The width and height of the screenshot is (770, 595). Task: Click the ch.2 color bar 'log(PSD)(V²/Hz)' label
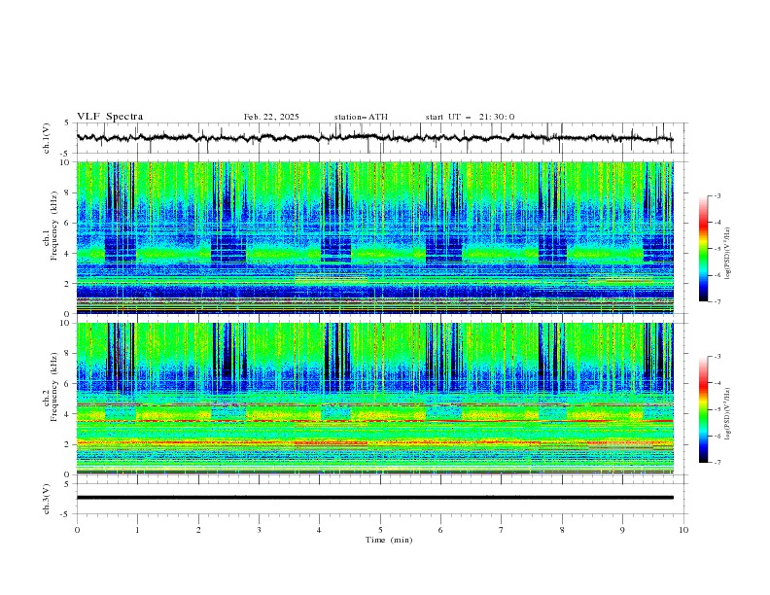[x=728, y=414]
